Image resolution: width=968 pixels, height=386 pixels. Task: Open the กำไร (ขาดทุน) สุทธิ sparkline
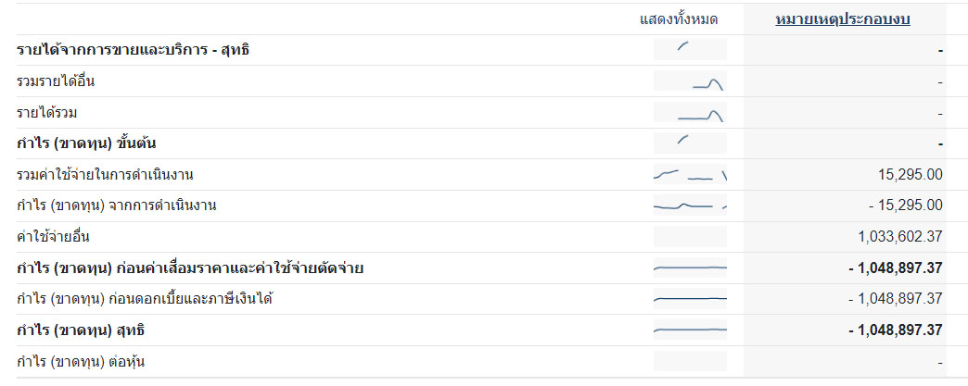[690, 330]
